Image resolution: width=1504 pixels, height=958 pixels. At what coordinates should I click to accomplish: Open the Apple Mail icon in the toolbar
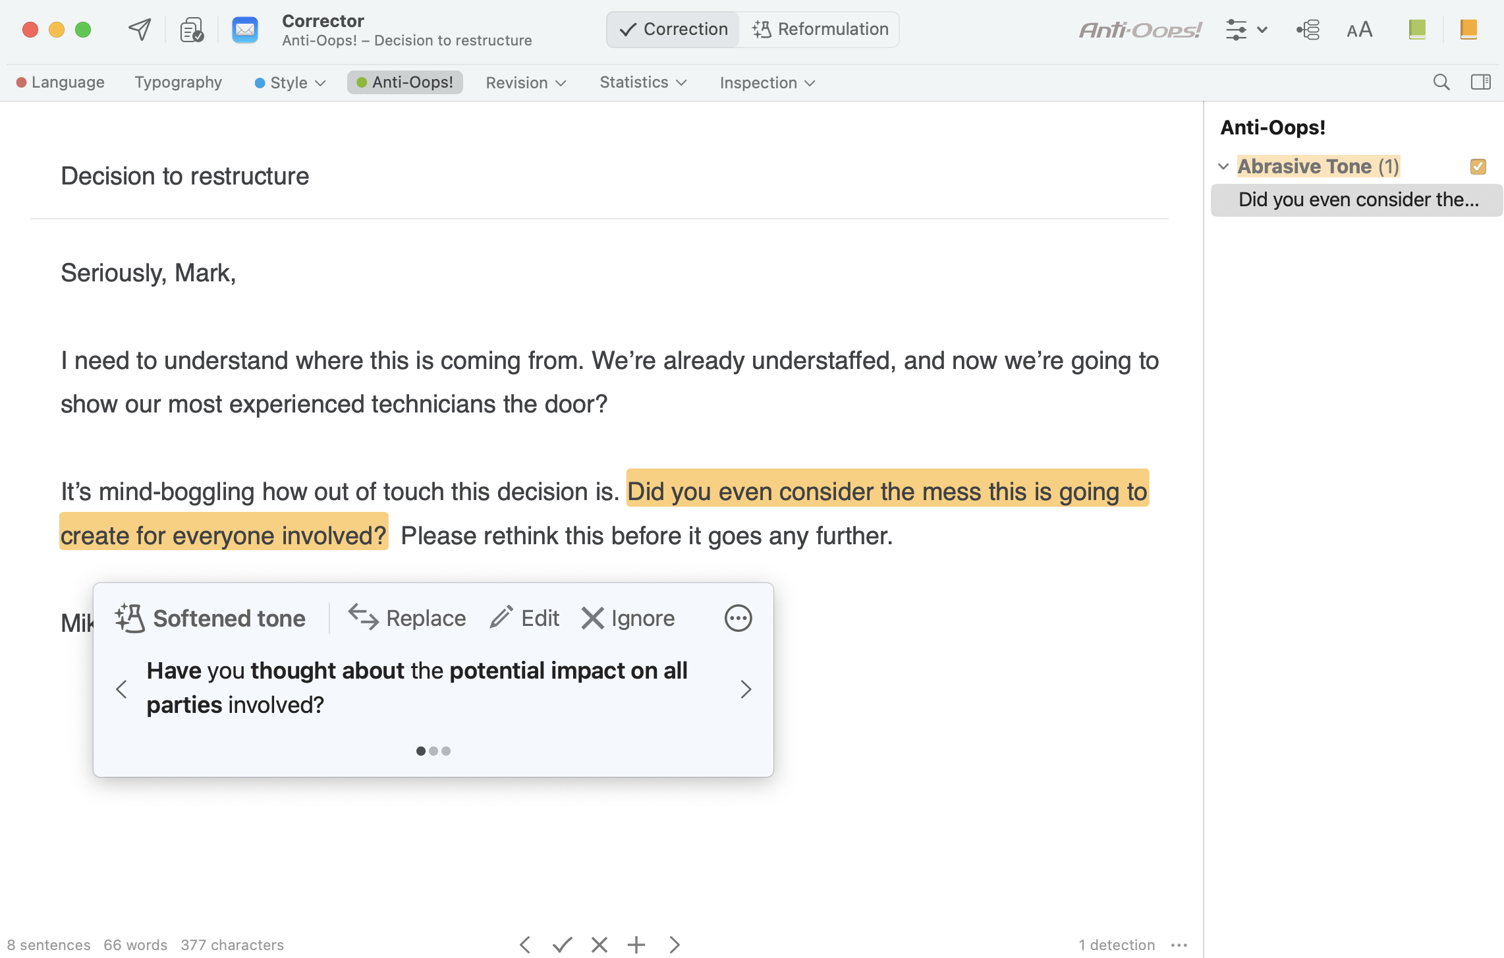point(244,29)
